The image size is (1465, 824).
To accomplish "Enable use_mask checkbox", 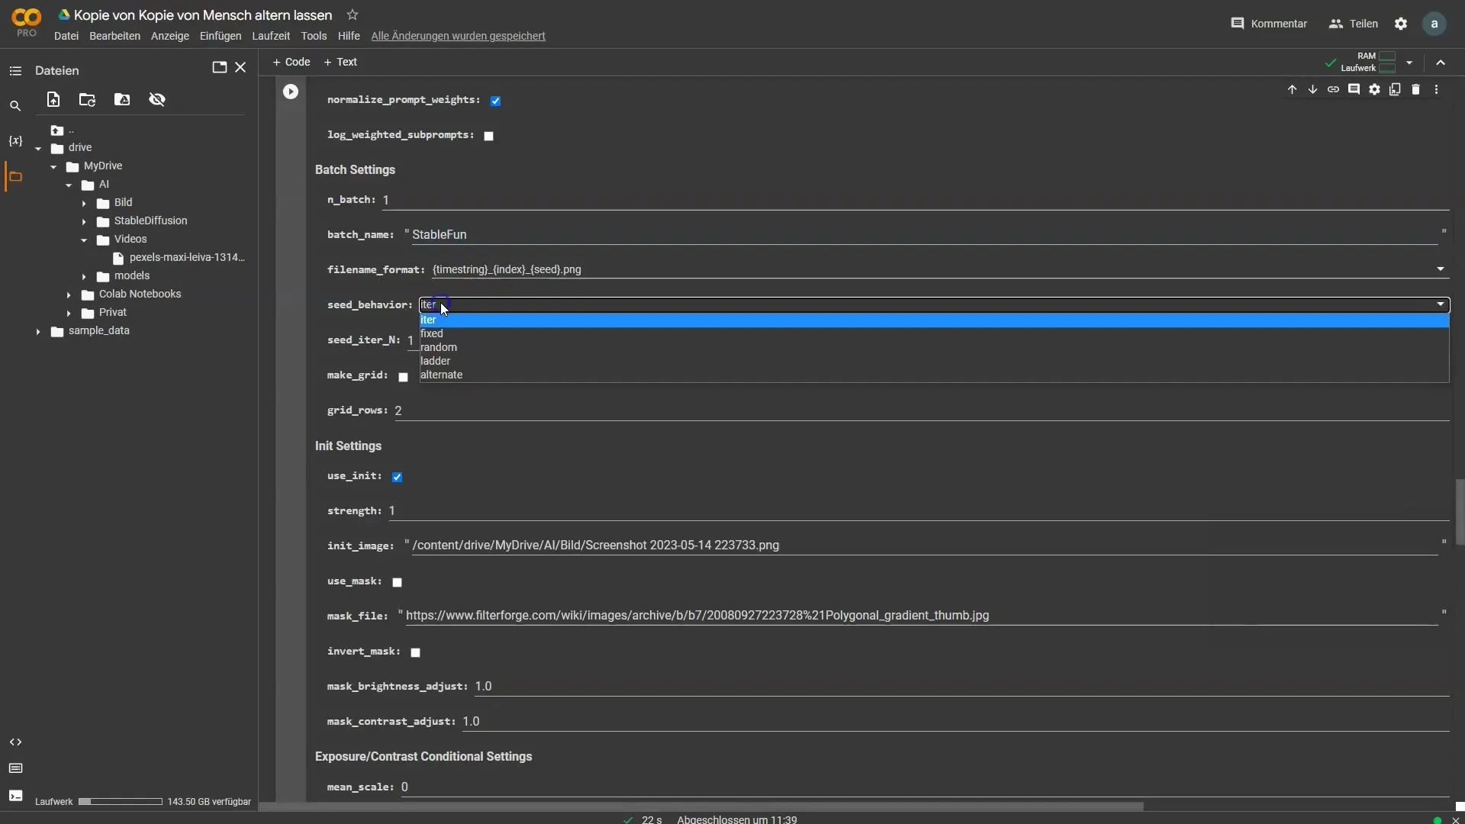I will 397,582.
